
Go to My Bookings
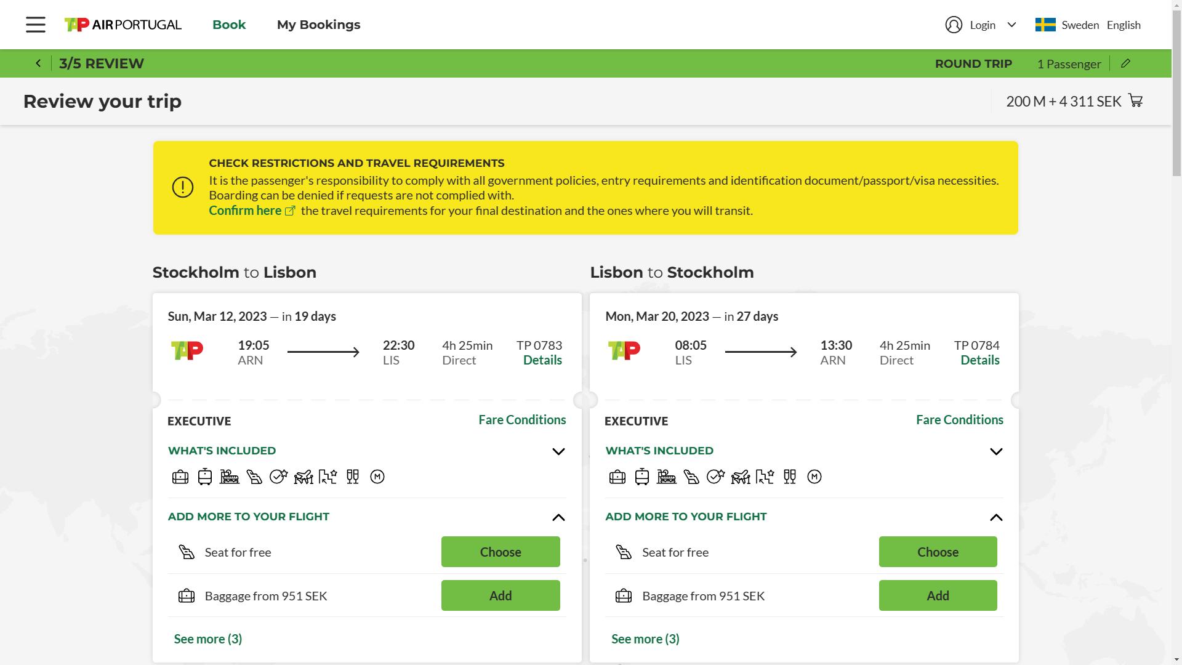(318, 25)
